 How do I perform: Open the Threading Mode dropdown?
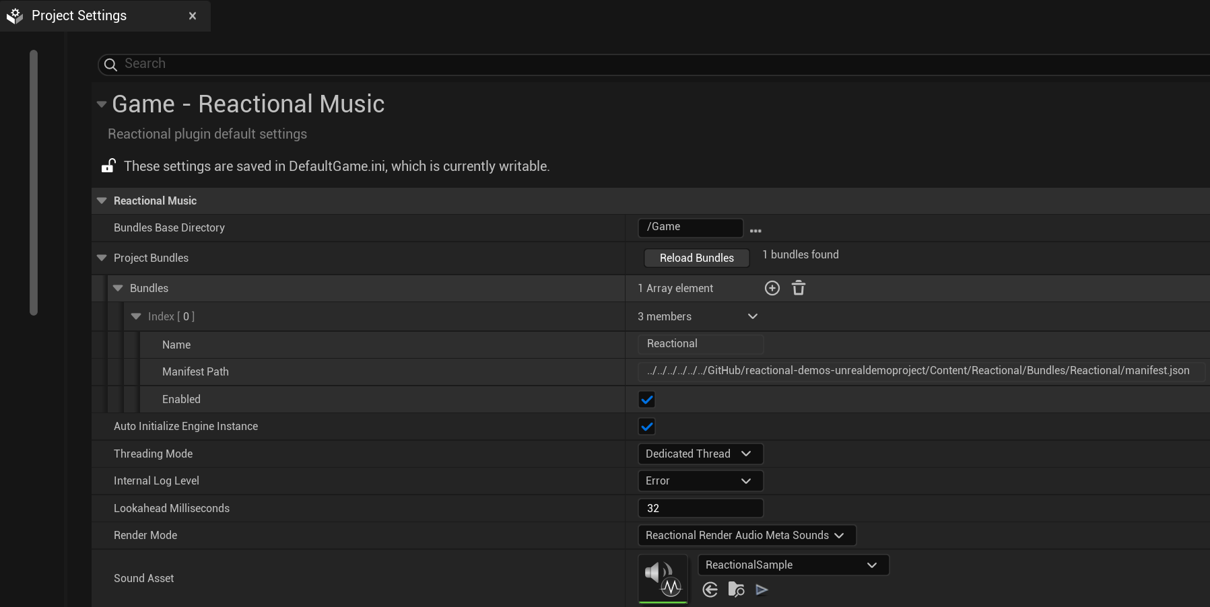(700, 454)
